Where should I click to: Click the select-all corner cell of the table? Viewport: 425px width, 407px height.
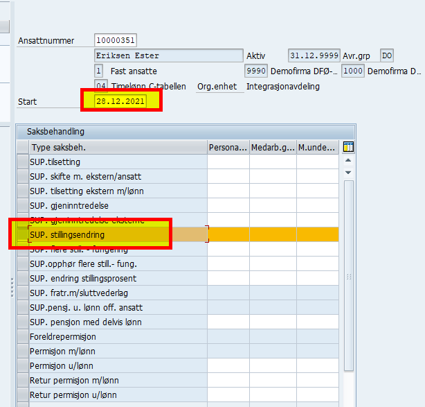click(23, 148)
